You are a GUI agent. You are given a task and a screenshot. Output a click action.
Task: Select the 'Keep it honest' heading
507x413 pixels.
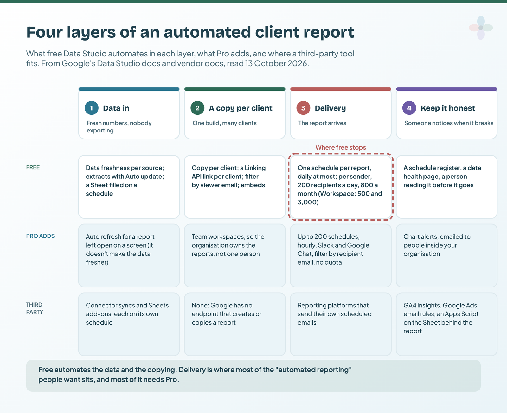coord(448,108)
